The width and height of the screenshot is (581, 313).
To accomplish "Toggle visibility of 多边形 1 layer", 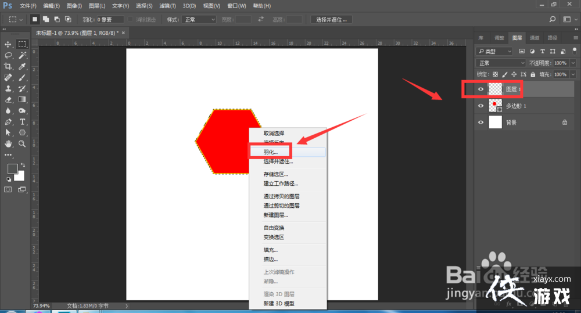I will coord(480,106).
